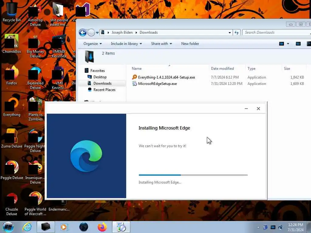Launch Peggle Deluxe desktop shortcut
This screenshot has height=233, width=311.
tap(12, 170)
